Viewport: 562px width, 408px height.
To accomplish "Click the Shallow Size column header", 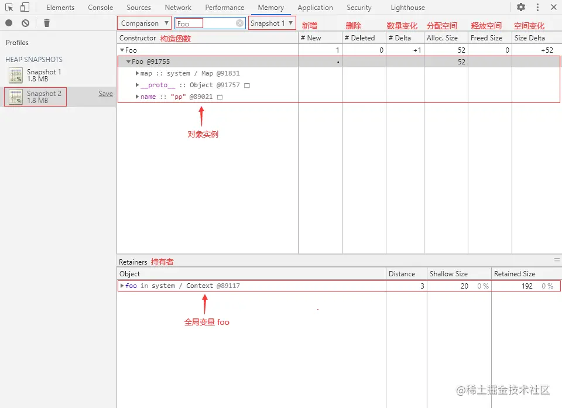I will click(x=459, y=274).
